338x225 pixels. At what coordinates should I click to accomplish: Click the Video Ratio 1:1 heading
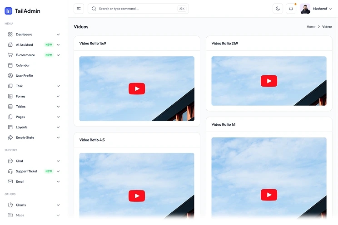(224, 124)
